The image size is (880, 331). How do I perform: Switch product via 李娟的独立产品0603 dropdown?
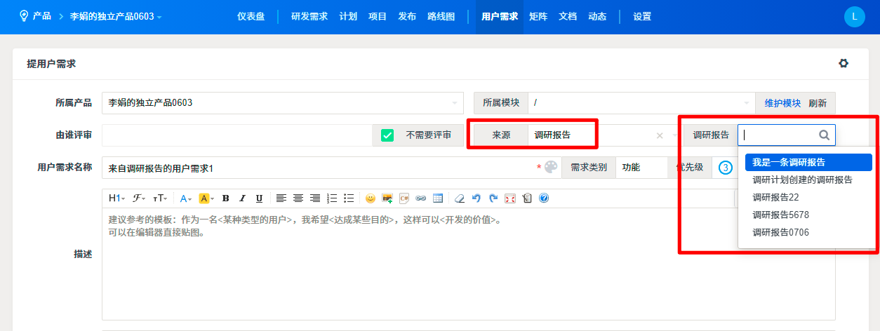point(116,16)
